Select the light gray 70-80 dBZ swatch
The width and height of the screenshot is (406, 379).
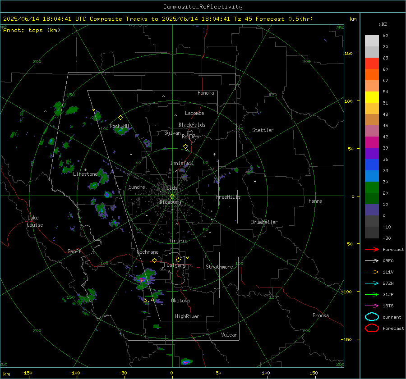click(x=372, y=41)
